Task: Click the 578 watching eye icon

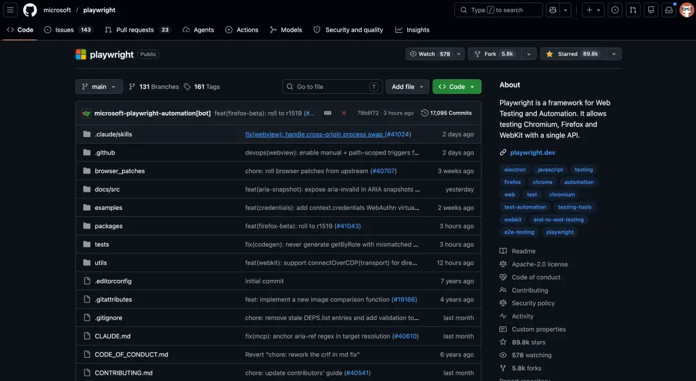Action: point(503,355)
